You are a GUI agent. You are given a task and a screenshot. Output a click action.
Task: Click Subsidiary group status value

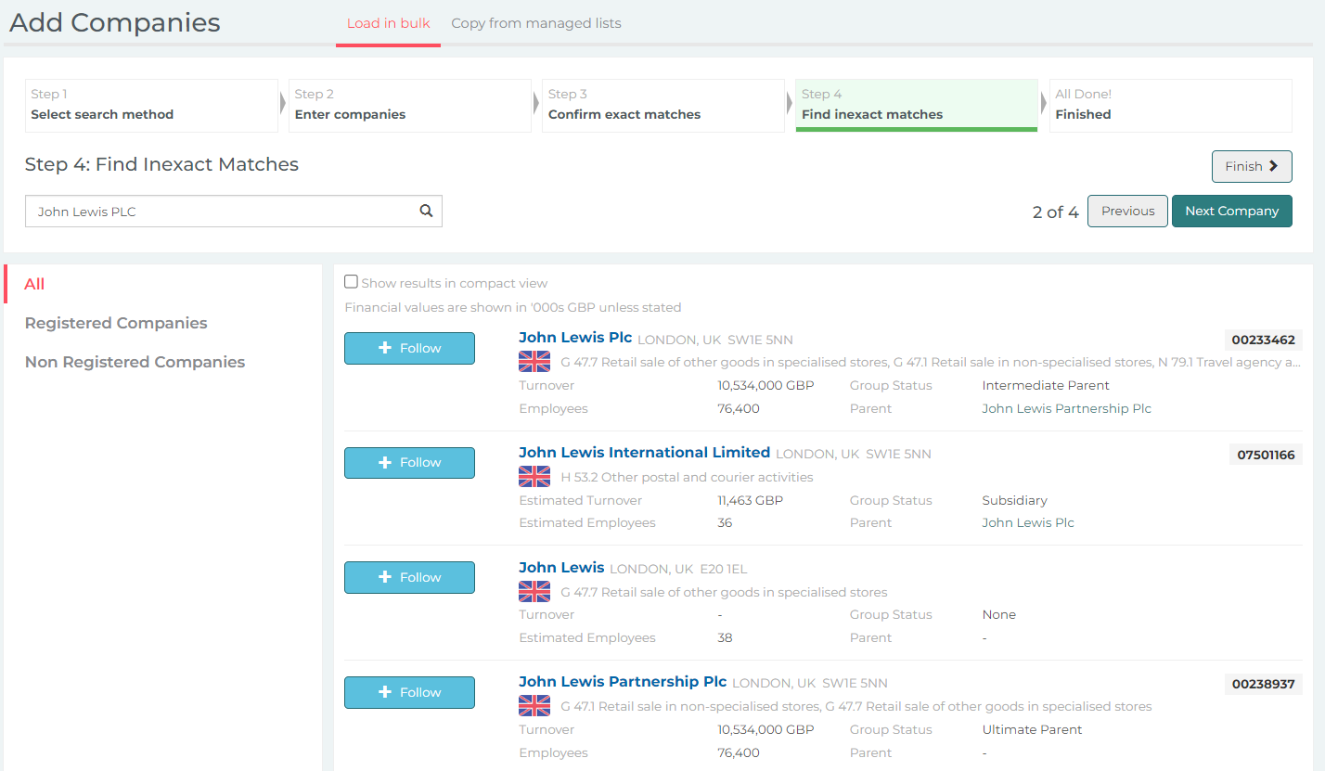(x=1014, y=500)
